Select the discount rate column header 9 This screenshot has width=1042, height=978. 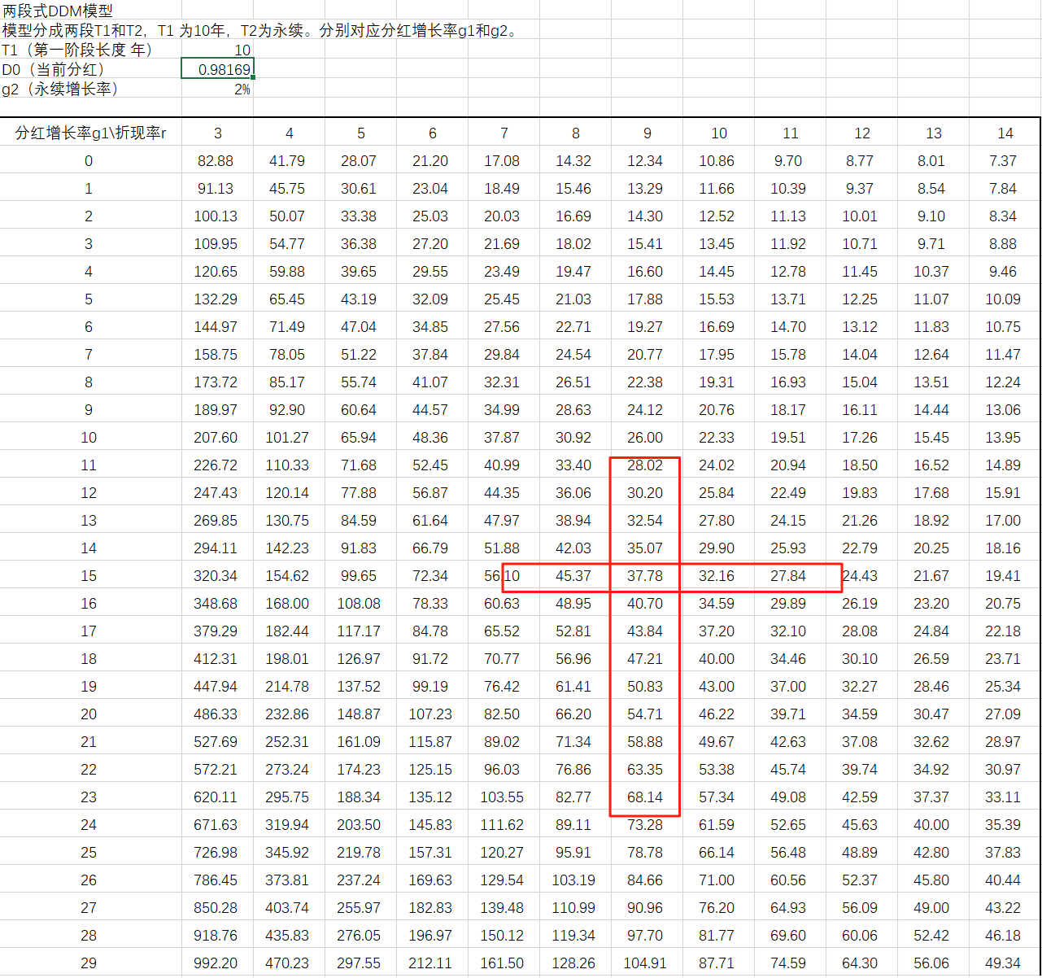pos(647,133)
